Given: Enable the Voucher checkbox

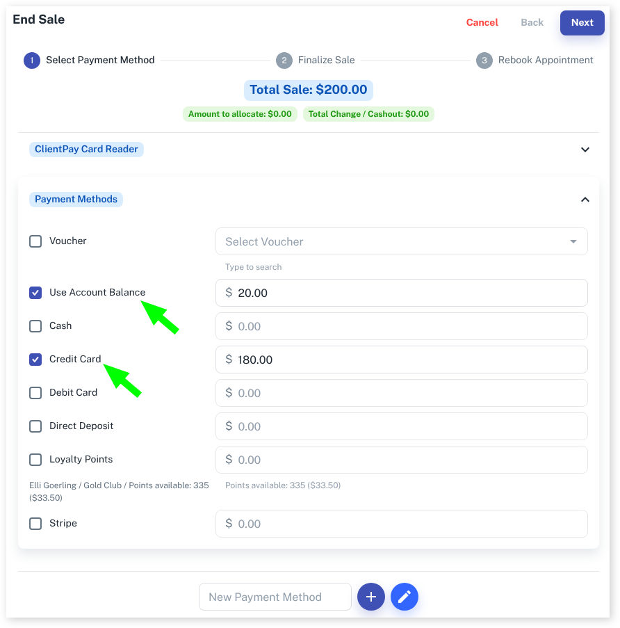Looking at the screenshot, I should [x=35, y=241].
